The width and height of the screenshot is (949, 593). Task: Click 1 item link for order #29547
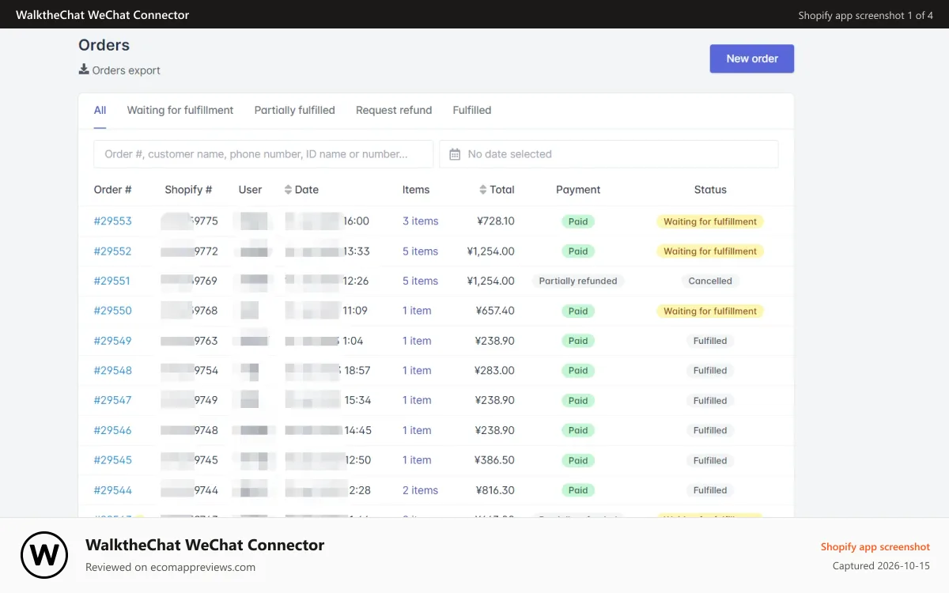[x=417, y=400]
